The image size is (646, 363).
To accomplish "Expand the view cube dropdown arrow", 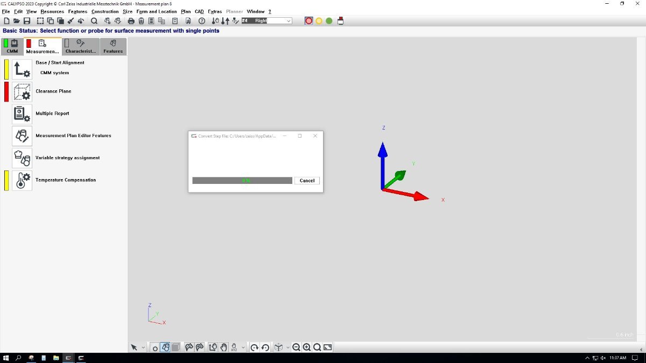I will point(287,347).
